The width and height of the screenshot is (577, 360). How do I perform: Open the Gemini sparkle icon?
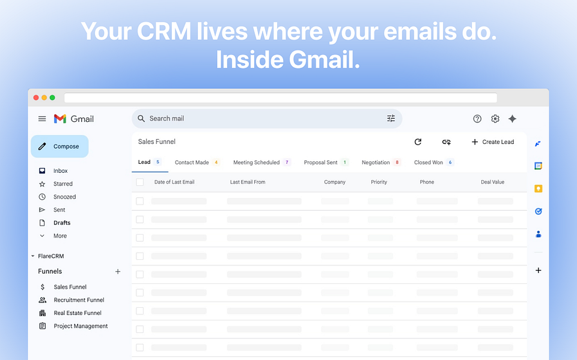(512, 119)
